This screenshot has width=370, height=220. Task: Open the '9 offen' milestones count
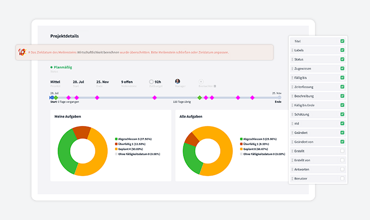click(x=127, y=82)
